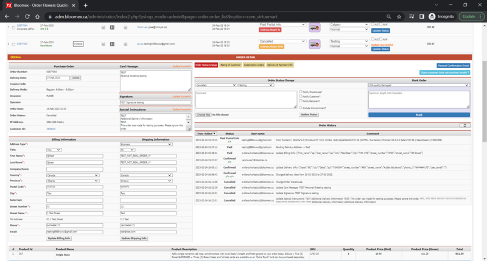Click delivery truck icon for the Calgary order
The height and width of the screenshot is (261, 487).
click(315, 27)
